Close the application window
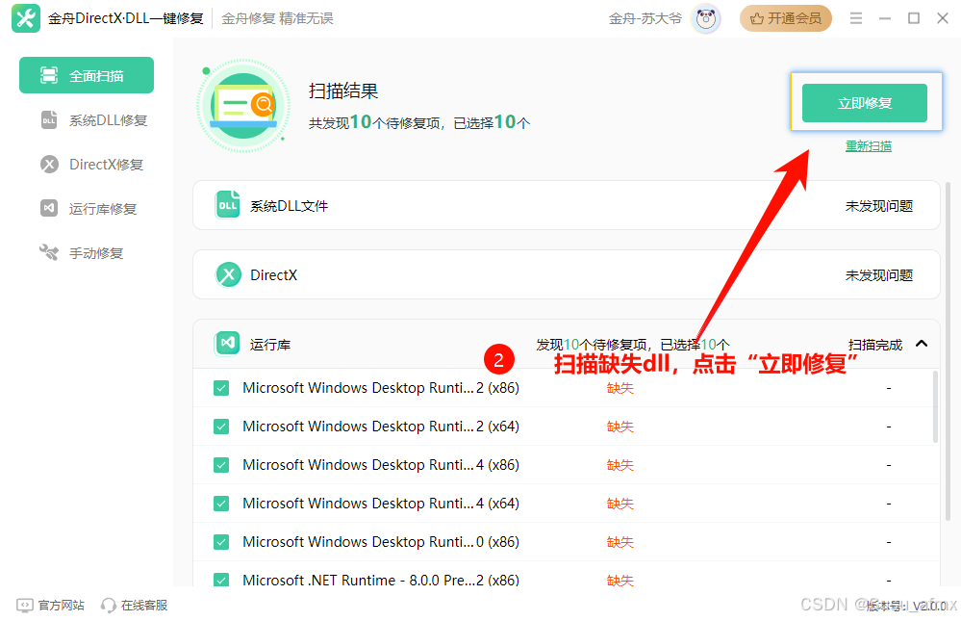The width and height of the screenshot is (961, 621). [x=943, y=18]
